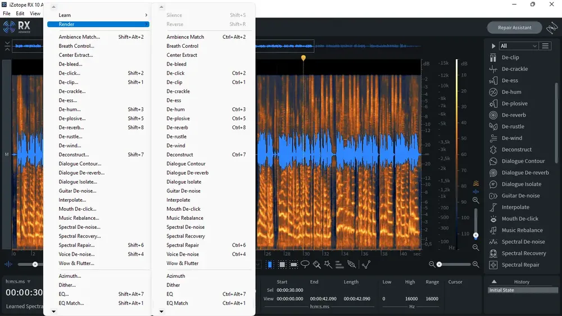Adjust the time zoom slider
Viewport: 562px width, 316px height.
[x=439, y=264]
